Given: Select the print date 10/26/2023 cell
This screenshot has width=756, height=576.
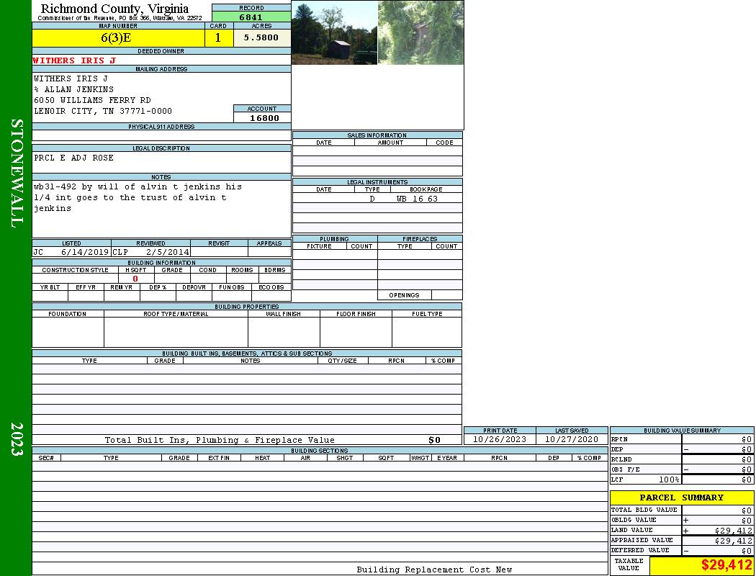Looking at the screenshot, I should (x=499, y=439).
